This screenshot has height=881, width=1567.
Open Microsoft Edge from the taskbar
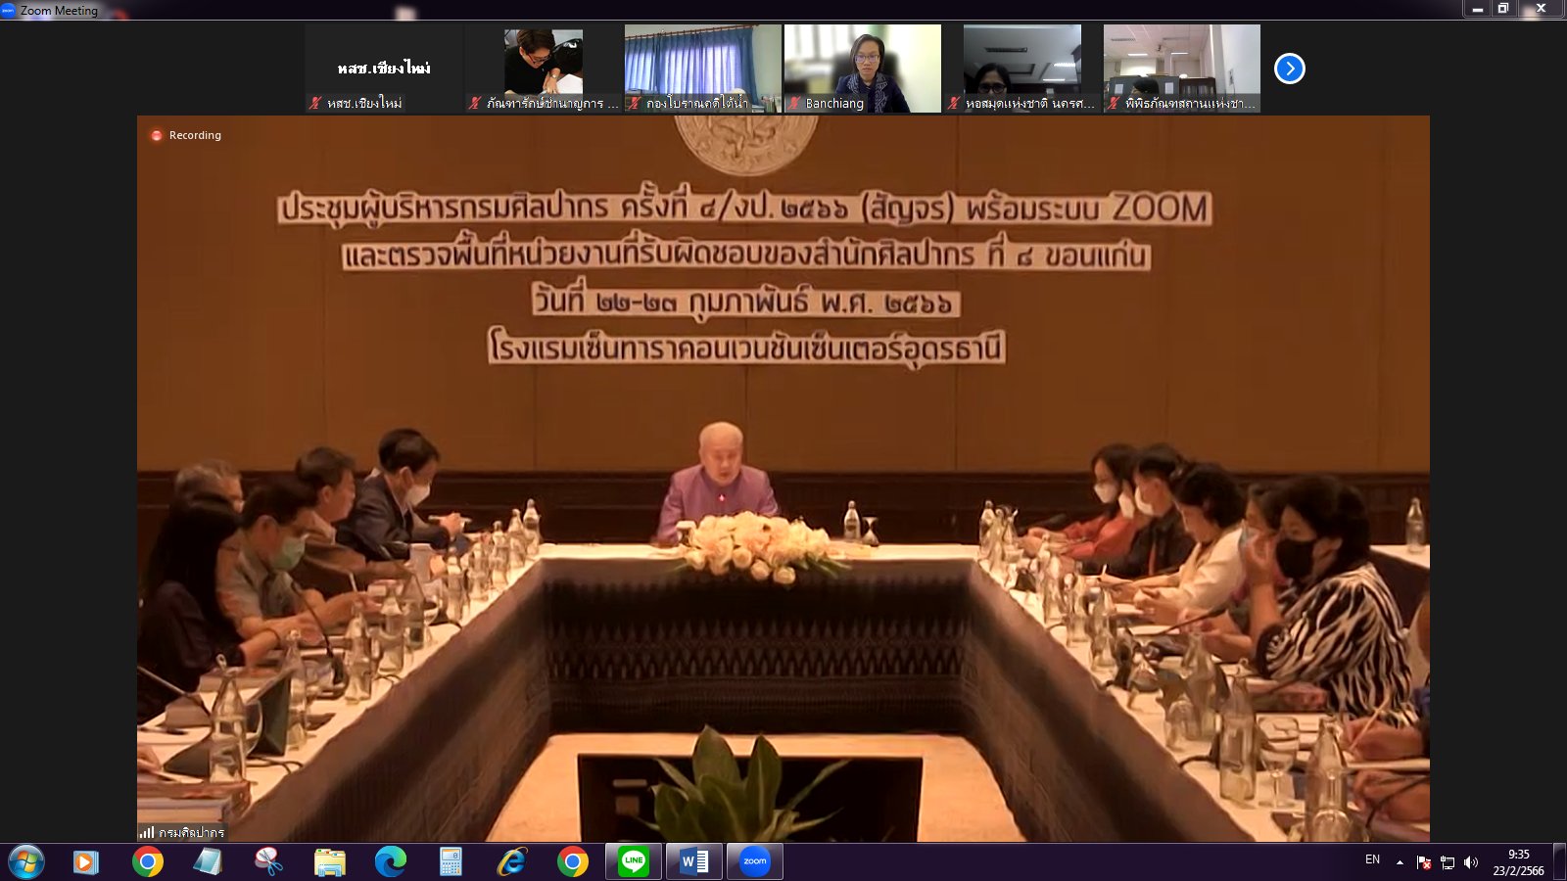[x=389, y=861]
